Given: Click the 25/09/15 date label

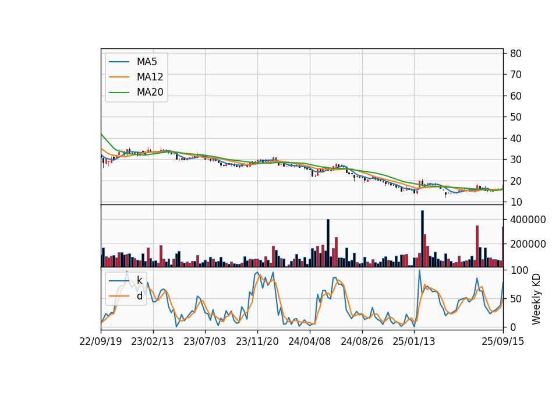Looking at the screenshot, I should (503, 341).
